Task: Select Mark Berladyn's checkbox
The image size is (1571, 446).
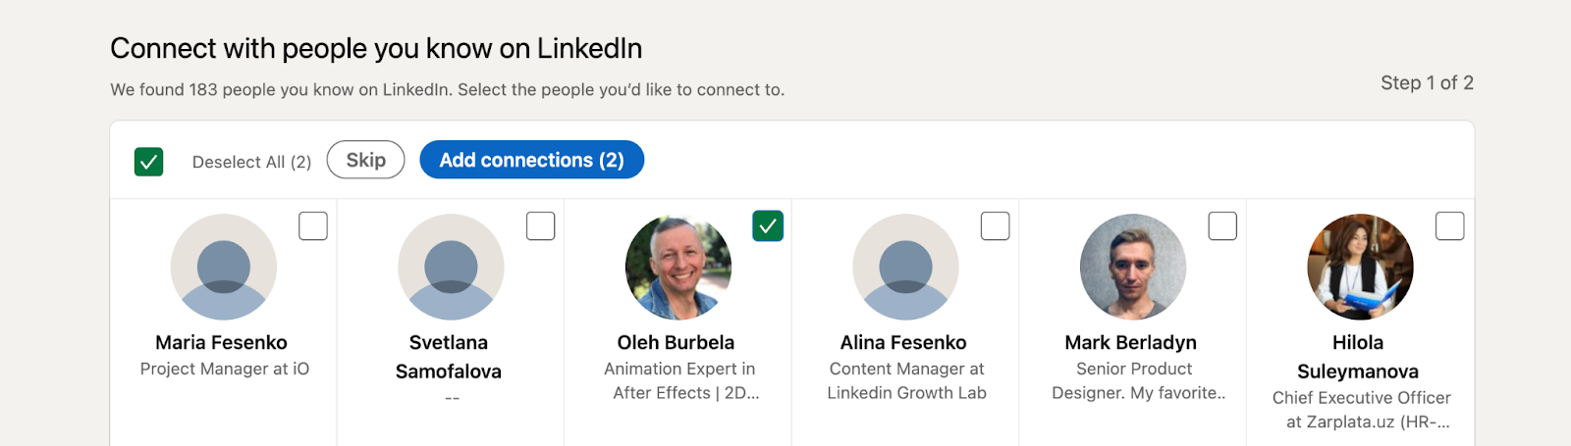Action: coord(1222,226)
